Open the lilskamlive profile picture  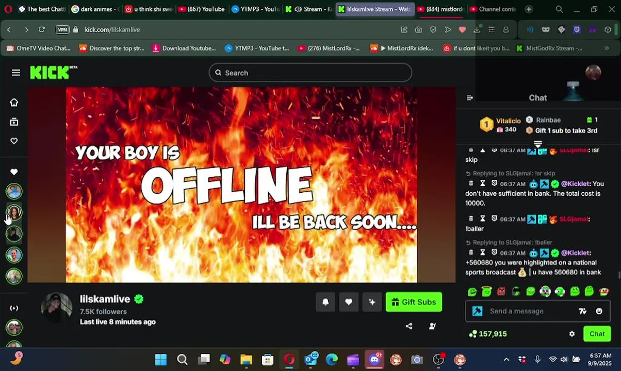coord(57,308)
